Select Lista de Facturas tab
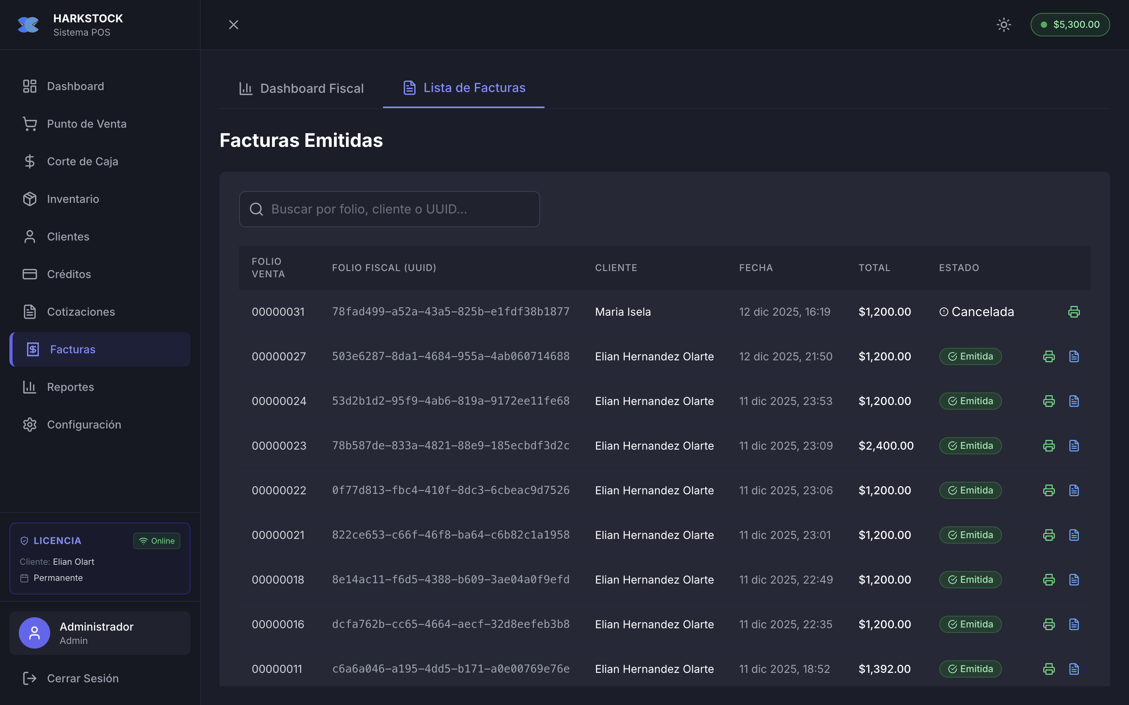This screenshot has width=1129, height=705. point(464,88)
